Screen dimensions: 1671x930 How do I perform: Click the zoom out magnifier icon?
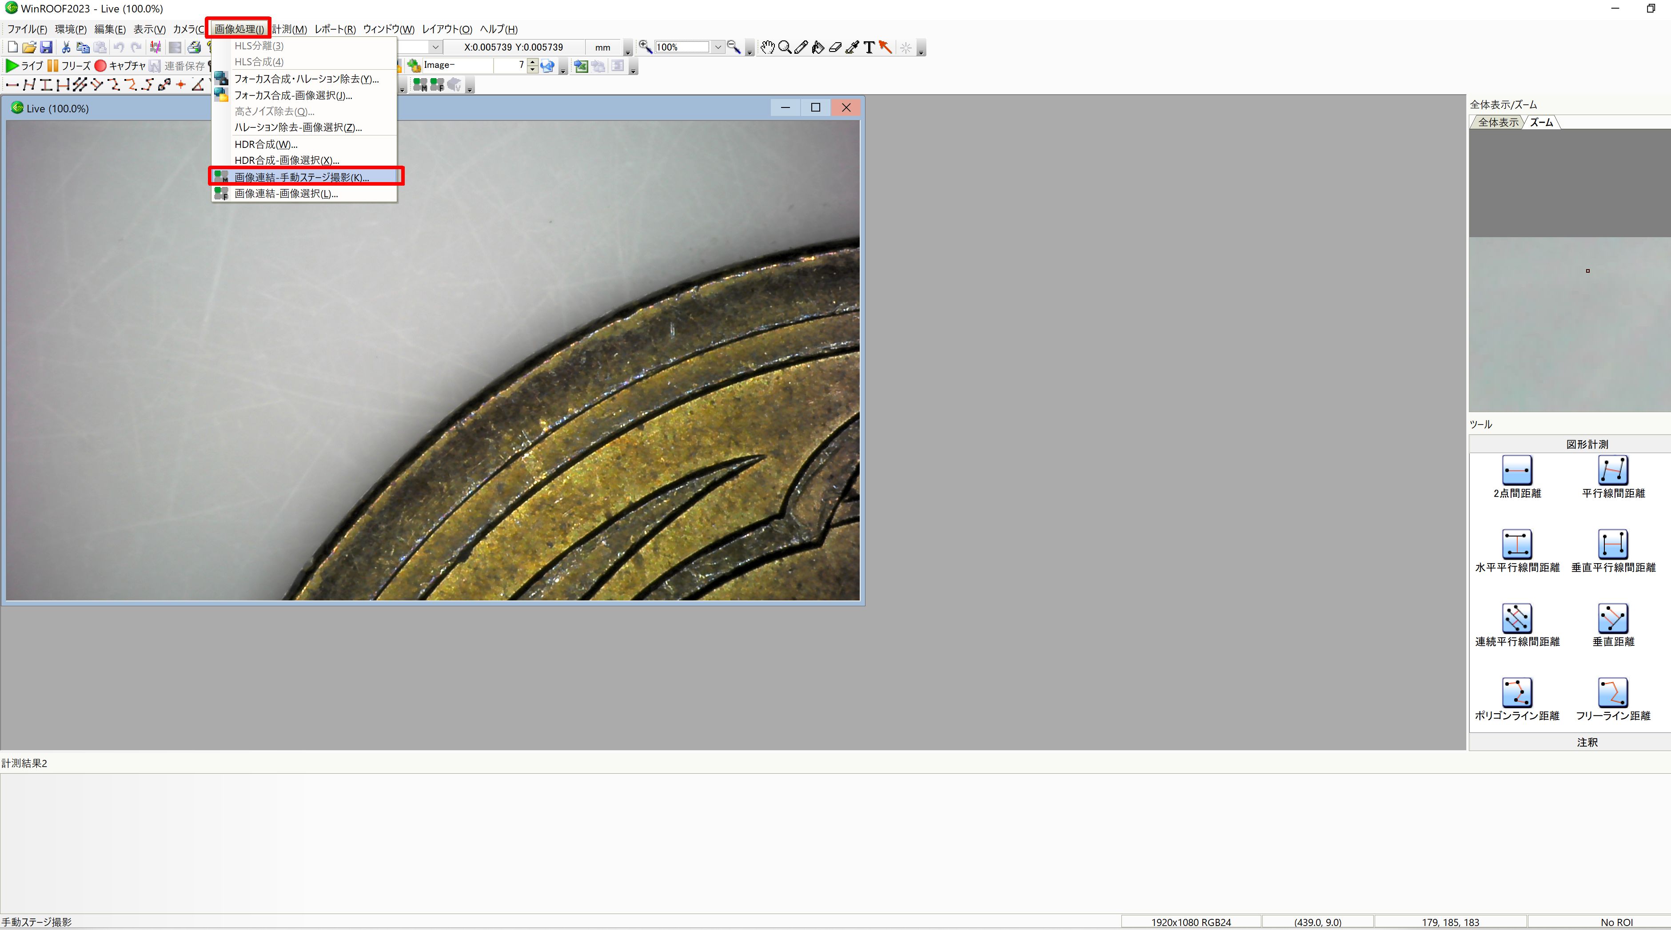[x=734, y=47]
